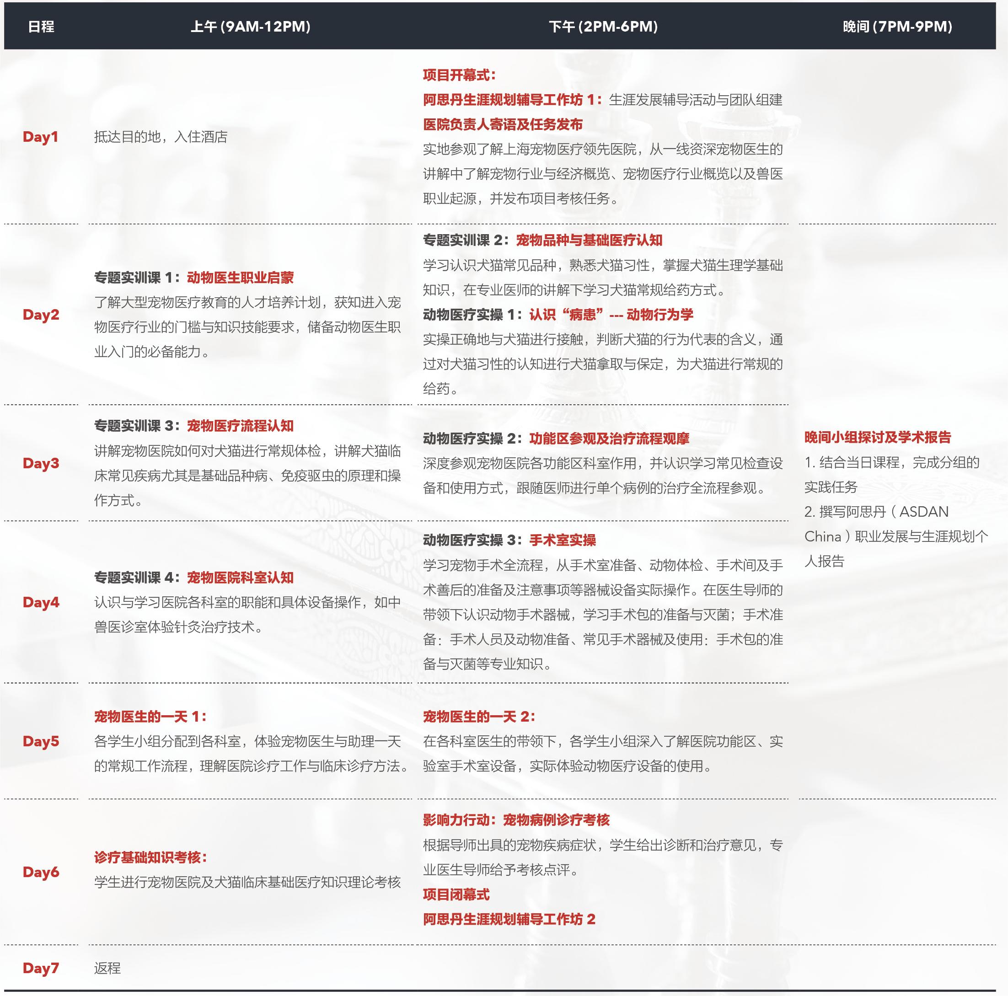Click the heading 晚间小组探讨及学术报告
The height and width of the screenshot is (996, 1008).
point(878,437)
